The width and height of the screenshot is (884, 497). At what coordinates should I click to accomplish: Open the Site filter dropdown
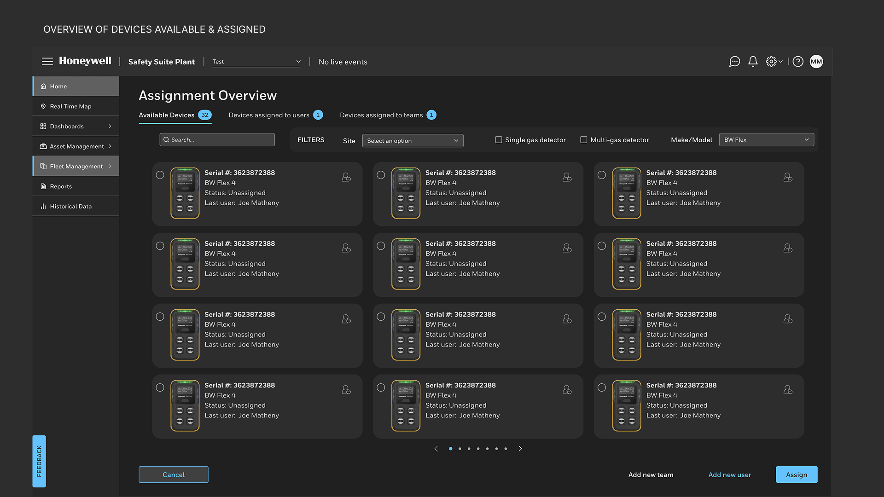[x=413, y=140]
